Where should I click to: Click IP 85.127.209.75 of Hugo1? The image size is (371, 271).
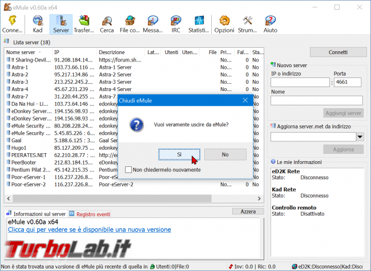(74, 147)
